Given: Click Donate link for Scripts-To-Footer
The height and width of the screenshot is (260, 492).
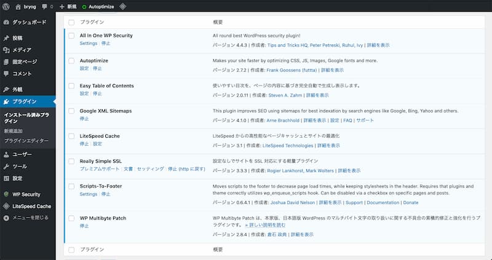Looking at the screenshot, I should 411,203.
